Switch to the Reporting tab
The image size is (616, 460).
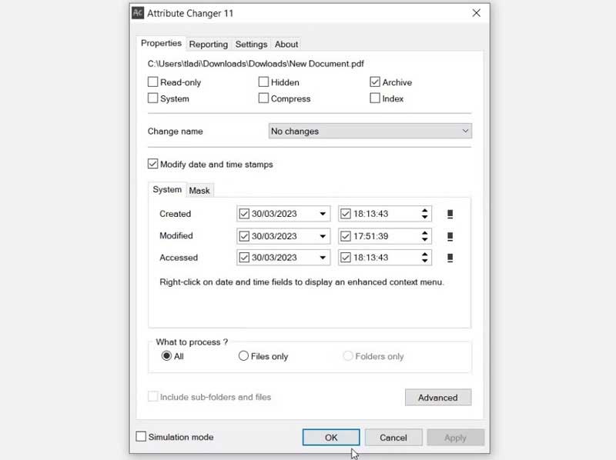point(209,44)
